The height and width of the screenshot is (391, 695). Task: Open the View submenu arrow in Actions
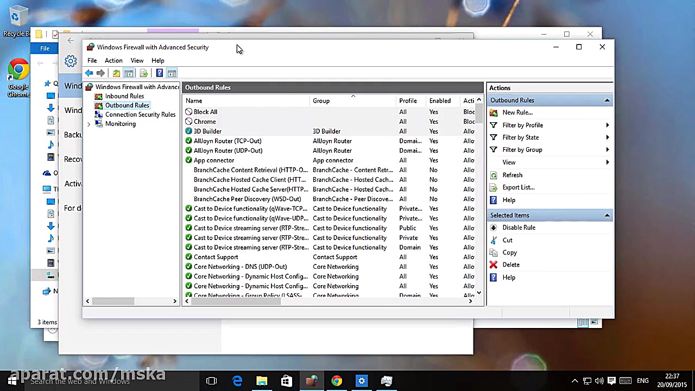[607, 162]
